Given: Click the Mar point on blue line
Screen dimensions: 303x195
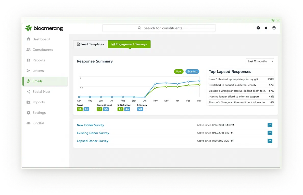Looking at the screenshot, I should [x=199, y=81].
